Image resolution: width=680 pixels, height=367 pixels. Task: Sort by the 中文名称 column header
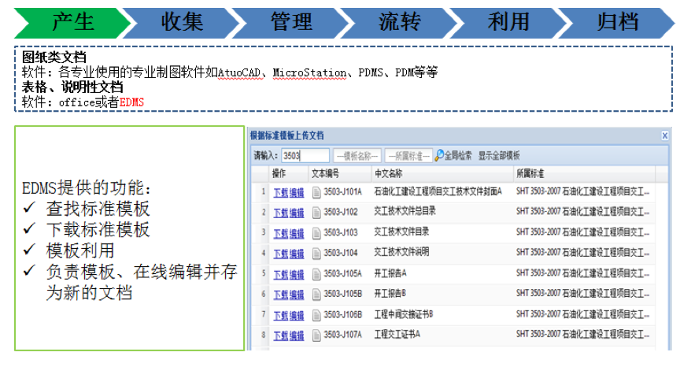(389, 173)
